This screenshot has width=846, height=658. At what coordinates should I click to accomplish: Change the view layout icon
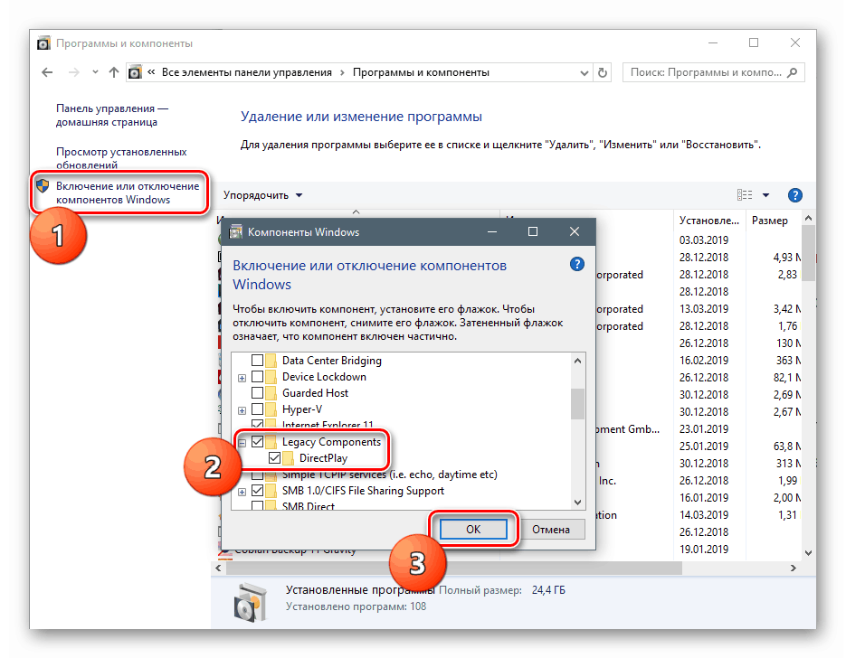[x=745, y=195]
